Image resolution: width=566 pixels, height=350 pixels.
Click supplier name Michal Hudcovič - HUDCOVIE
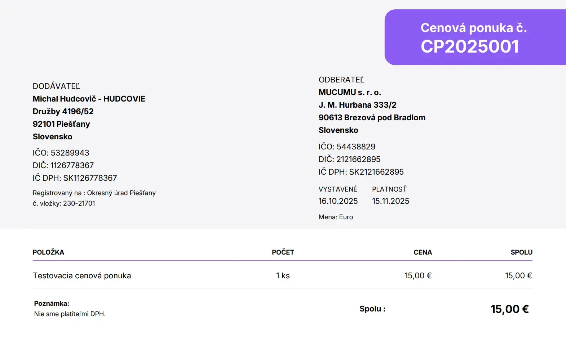coord(89,99)
